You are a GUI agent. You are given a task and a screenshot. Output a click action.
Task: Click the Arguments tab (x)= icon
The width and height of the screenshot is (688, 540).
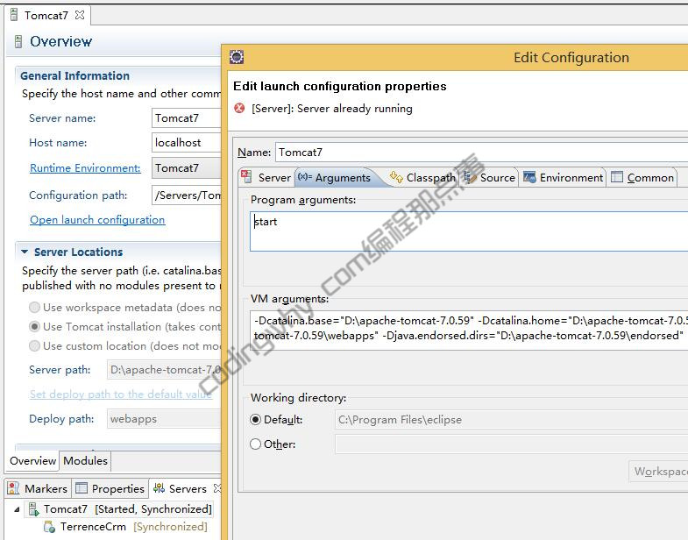click(x=304, y=177)
